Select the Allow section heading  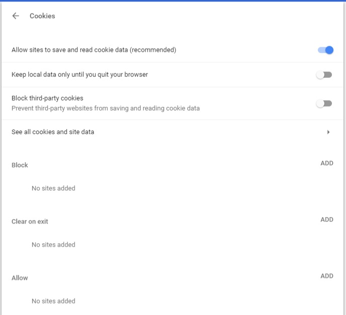pos(20,278)
